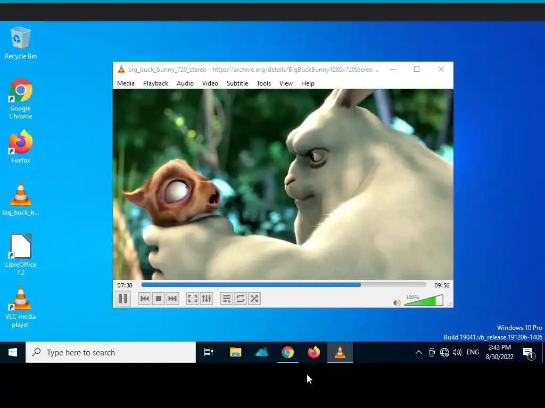Open the Subtitle menu
The width and height of the screenshot is (545, 408).
237,83
